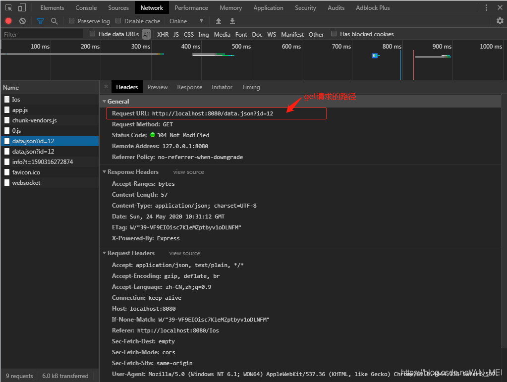Filter requests by Doc
Screen dimensions: 507x382
[x=257, y=34]
